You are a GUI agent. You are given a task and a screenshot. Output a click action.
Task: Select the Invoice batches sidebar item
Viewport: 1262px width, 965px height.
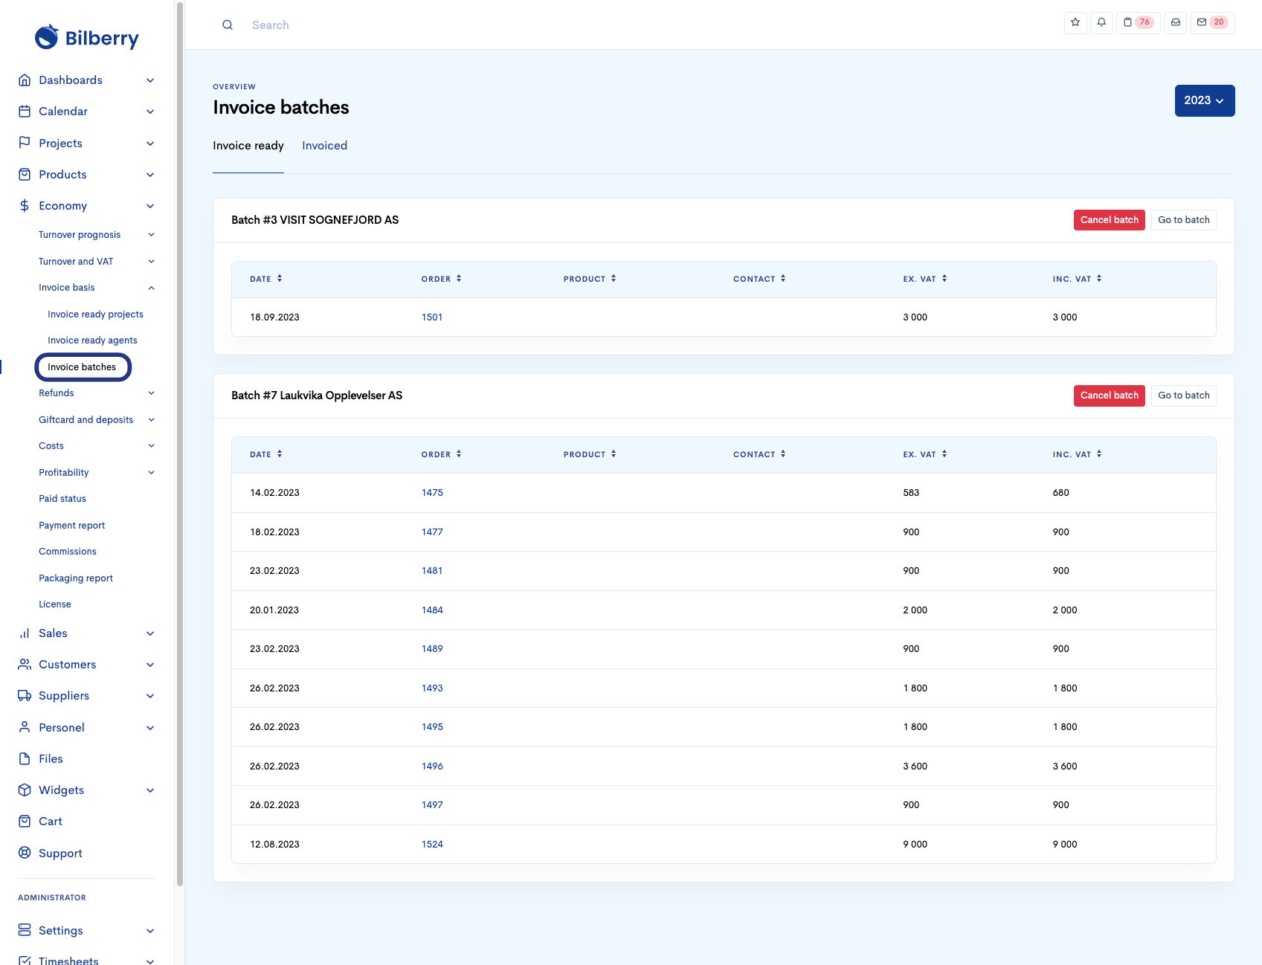click(82, 367)
